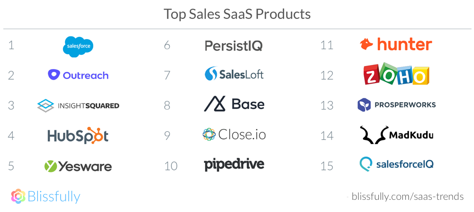
Task: Select the Zoho colorful logo
Action: [x=397, y=75]
